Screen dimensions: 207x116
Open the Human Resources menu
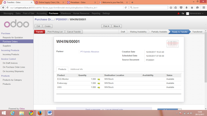(x=81, y=14)
